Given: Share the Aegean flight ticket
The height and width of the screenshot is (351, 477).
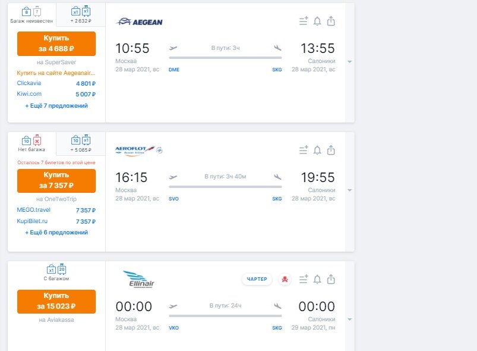Looking at the screenshot, I should [x=331, y=21].
